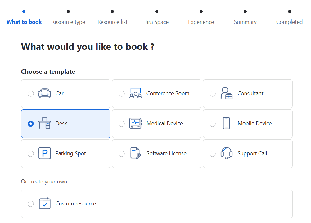Click the Support Call headset icon

(227, 153)
